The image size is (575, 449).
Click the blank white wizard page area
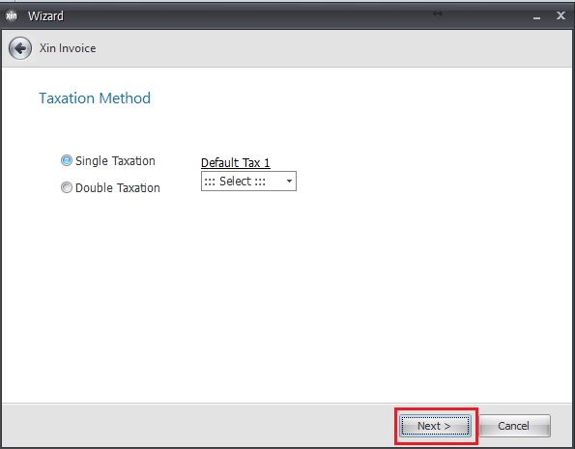286,294
